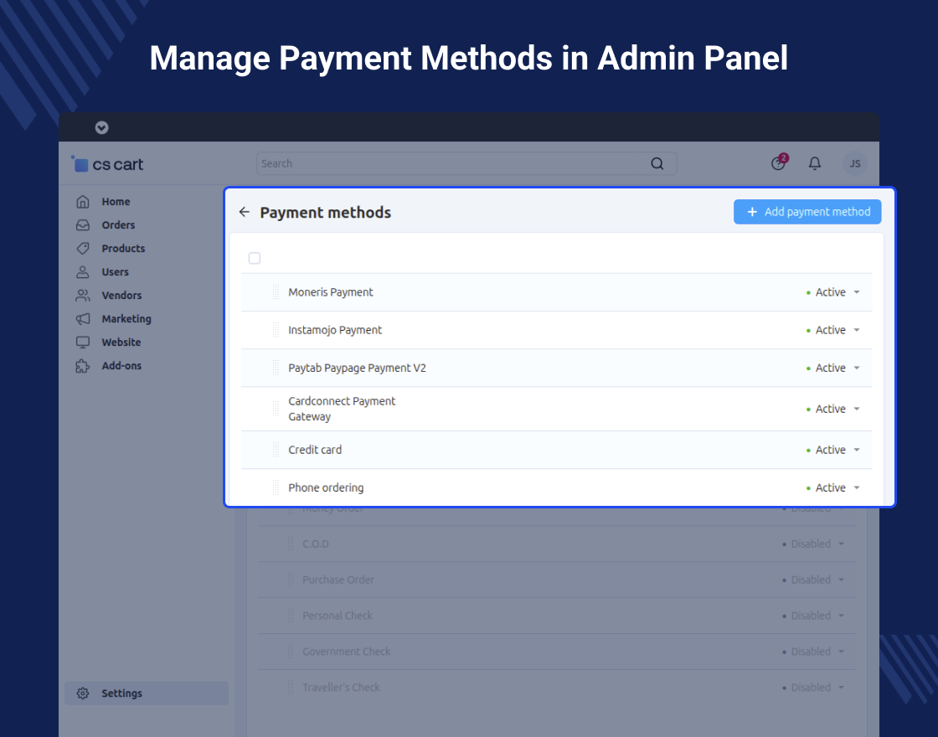The width and height of the screenshot is (938, 737).
Task: Go to the Orders menu item
Action: 118,225
